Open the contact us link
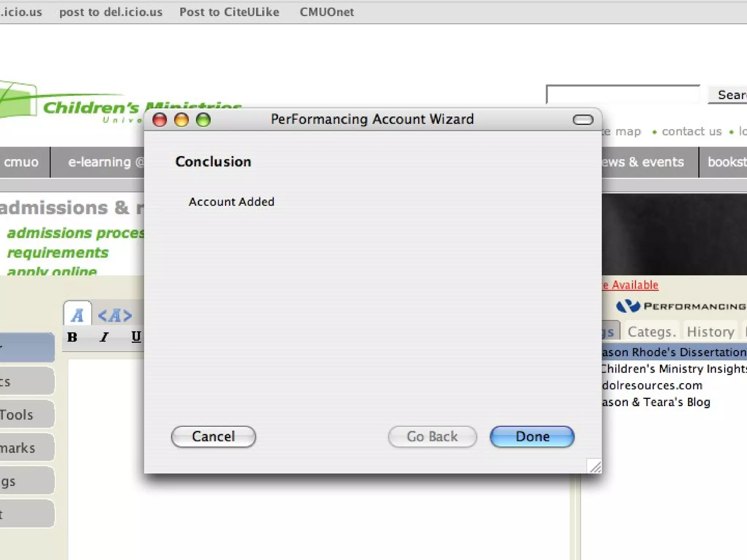Screen dimensions: 747x560 692,131
